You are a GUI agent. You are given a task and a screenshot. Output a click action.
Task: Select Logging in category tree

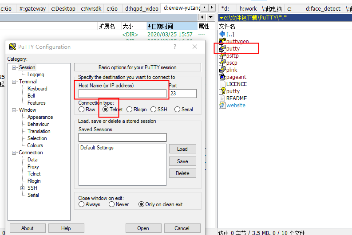pyautogui.click(x=36, y=74)
